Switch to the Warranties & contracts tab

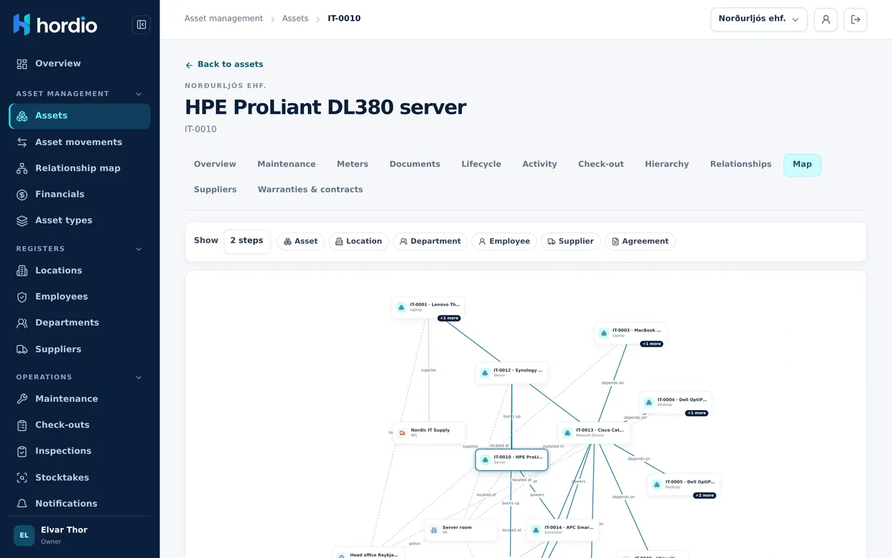pyautogui.click(x=310, y=190)
